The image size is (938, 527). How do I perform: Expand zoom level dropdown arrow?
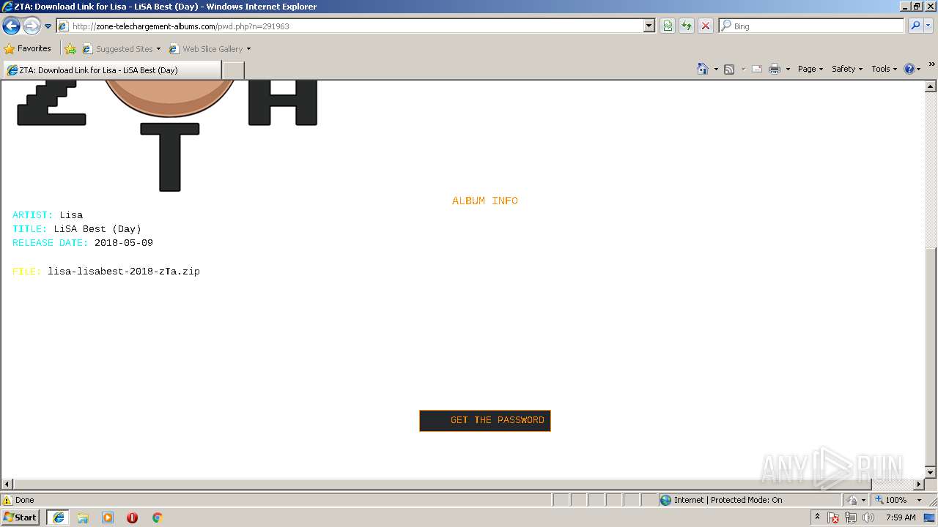coord(919,500)
